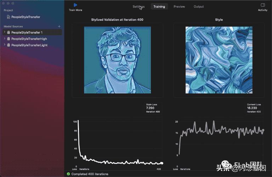This screenshot has height=177, width=272.
Task: Open the Activity panel icon
Action: [263, 5]
